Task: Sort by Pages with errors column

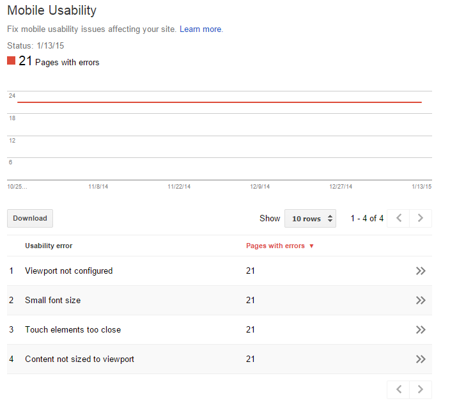Action: (x=275, y=246)
